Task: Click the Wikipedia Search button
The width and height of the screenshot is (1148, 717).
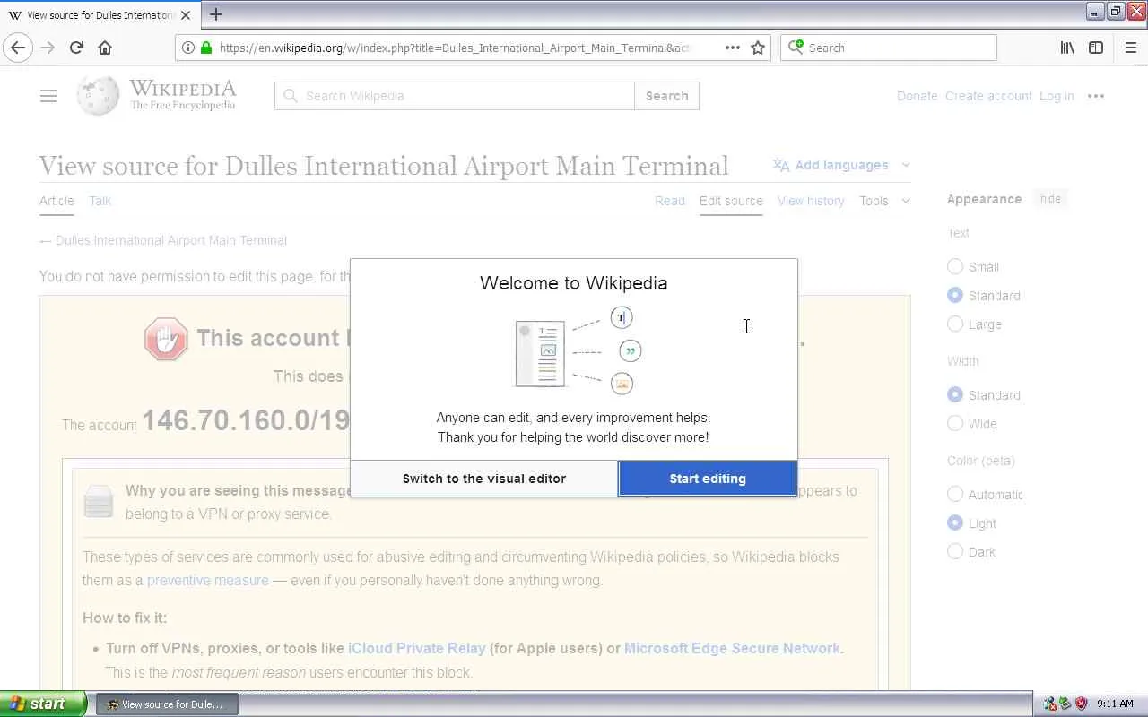Action: 666,96
